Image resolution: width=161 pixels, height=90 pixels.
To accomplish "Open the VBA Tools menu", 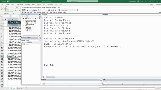I will point(51,12).
